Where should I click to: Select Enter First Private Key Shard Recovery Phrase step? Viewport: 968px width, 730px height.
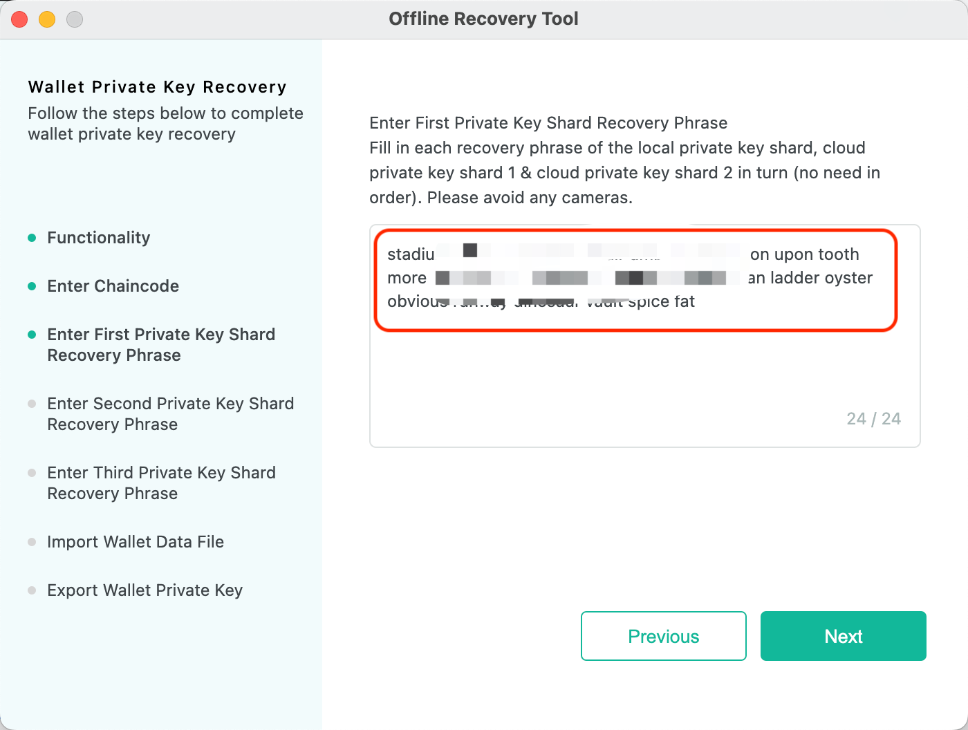(161, 345)
